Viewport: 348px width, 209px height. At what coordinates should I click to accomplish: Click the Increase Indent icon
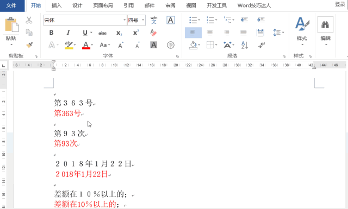tap(261, 20)
